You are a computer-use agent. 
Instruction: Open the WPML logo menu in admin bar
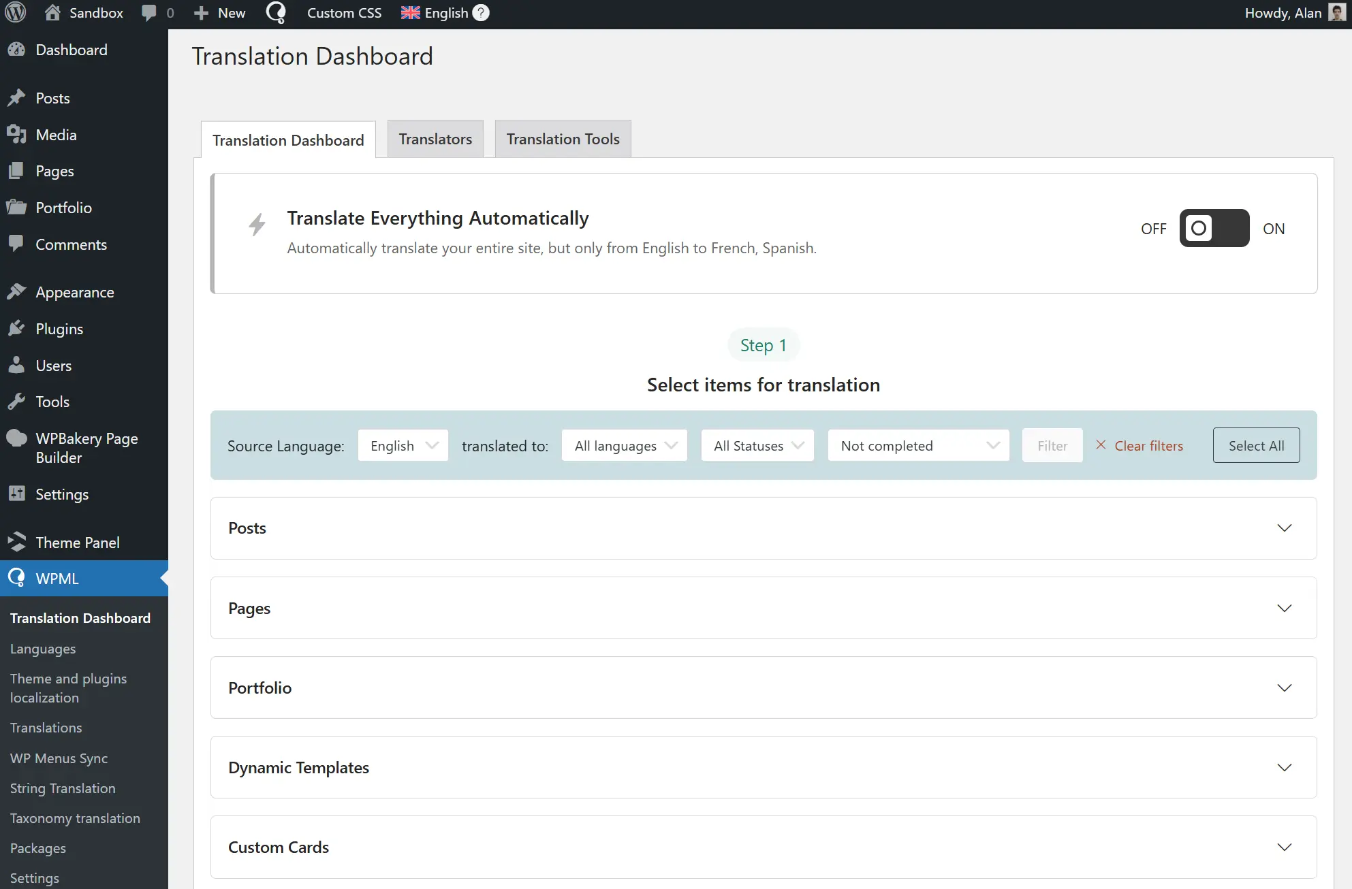(x=275, y=12)
